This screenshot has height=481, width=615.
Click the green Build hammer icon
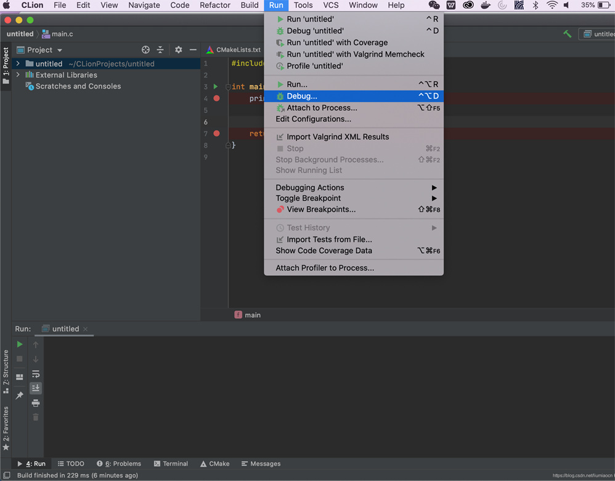[x=567, y=34]
